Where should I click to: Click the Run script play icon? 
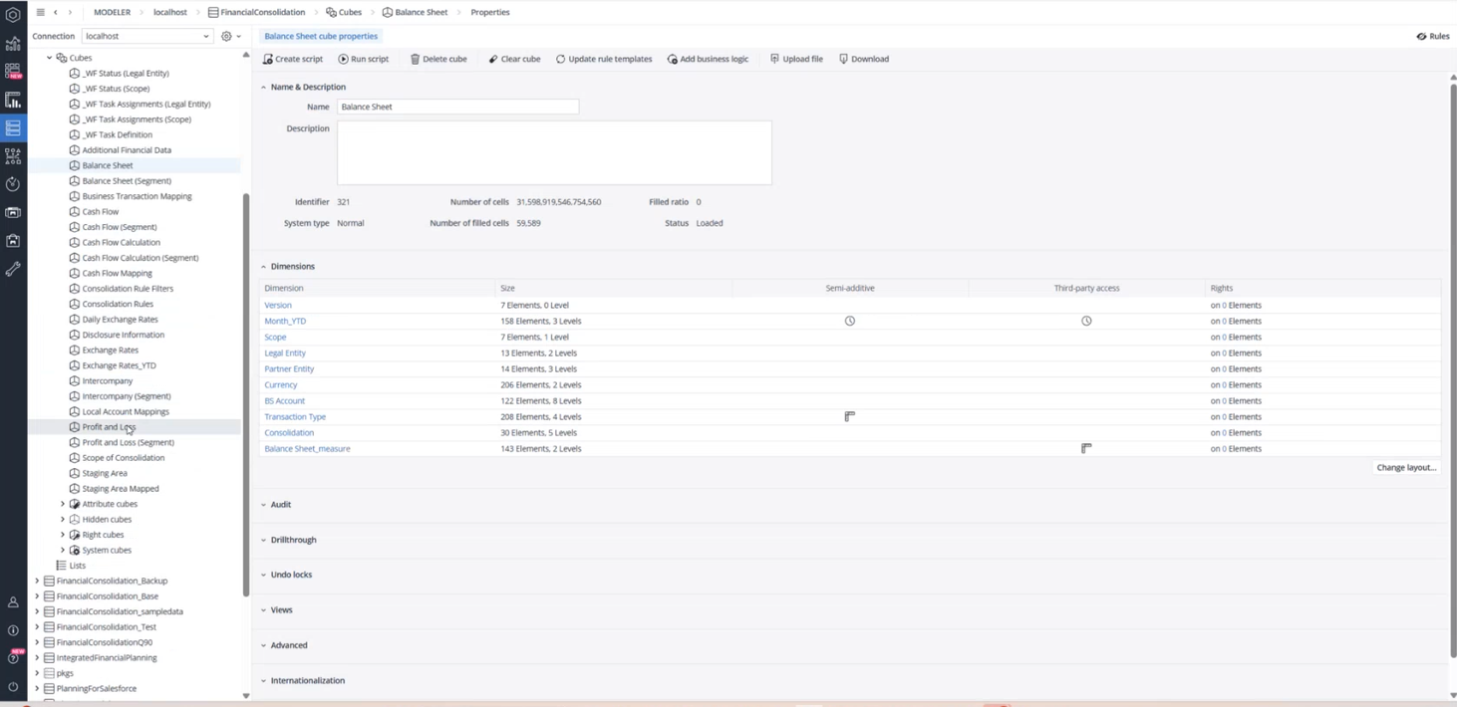[343, 59]
